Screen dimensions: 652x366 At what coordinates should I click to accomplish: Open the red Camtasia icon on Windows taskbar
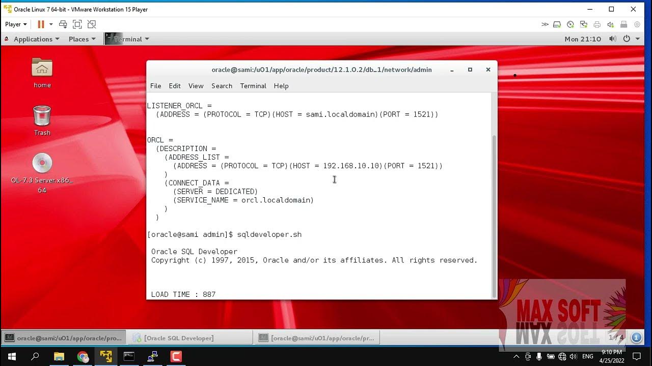[x=176, y=356]
